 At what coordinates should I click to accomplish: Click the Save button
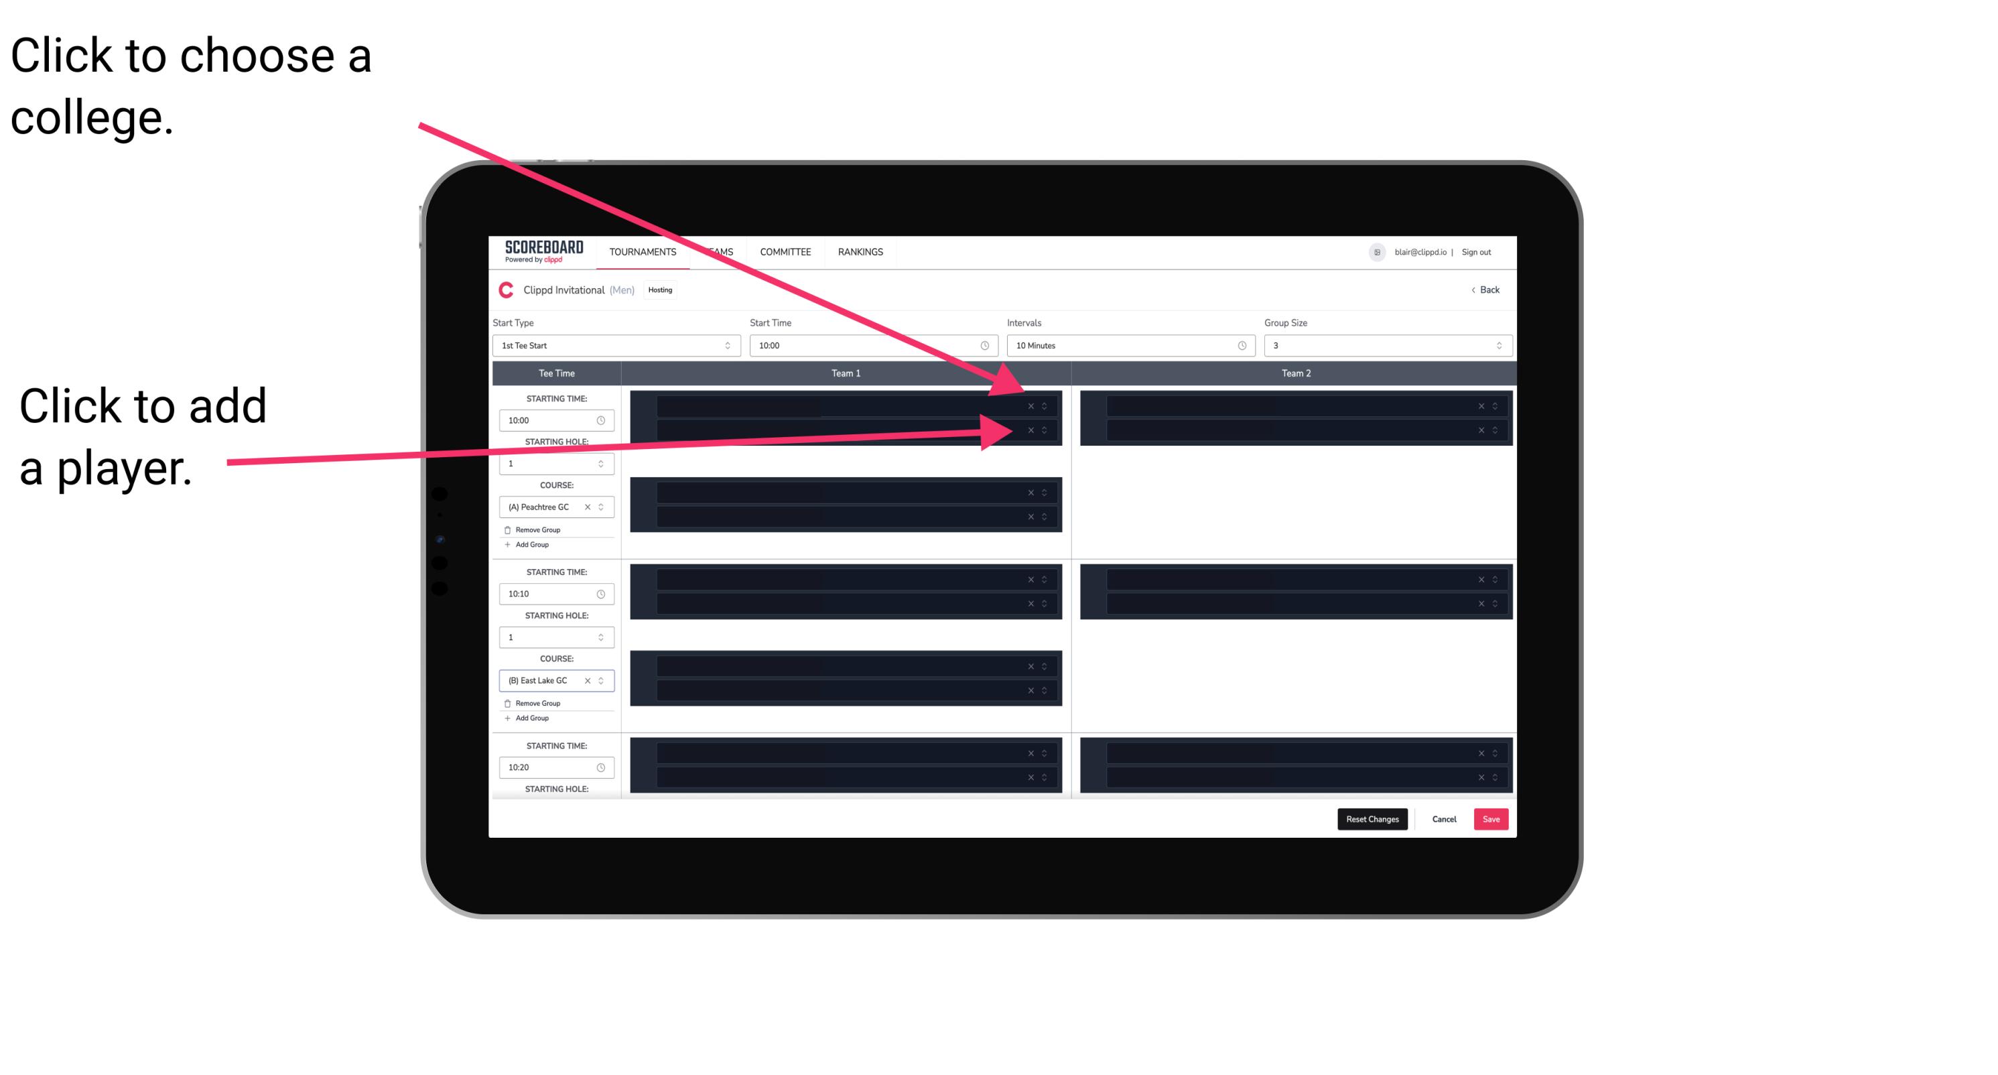(x=1491, y=818)
